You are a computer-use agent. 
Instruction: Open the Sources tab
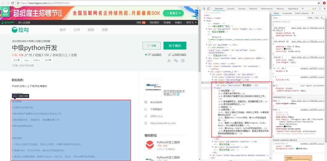(x=242, y=8)
